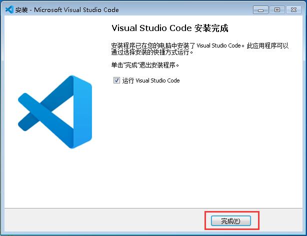This screenshot has height=236, width=307.
Task: Click the VS Code icon in title bar
Action: pos(9,9)
